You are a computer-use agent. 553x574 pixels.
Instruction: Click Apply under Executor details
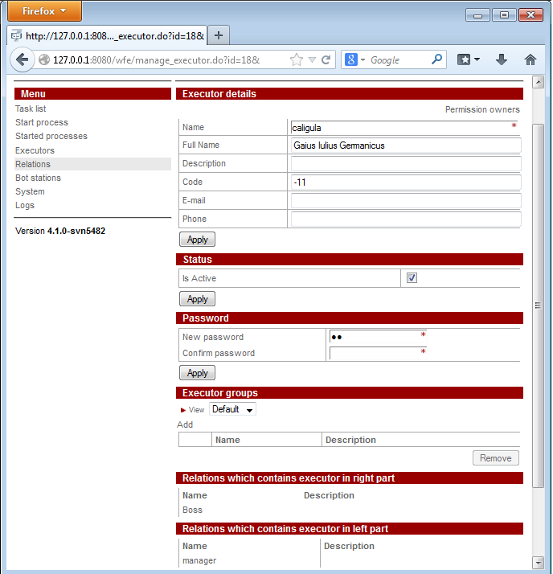click(197, 240)
